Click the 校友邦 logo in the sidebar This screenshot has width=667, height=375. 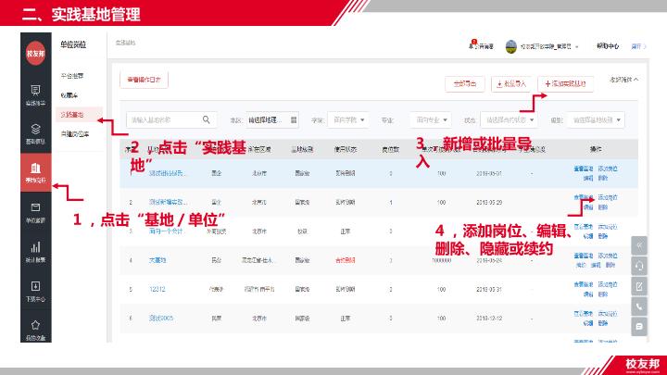(x=34, y=55)
